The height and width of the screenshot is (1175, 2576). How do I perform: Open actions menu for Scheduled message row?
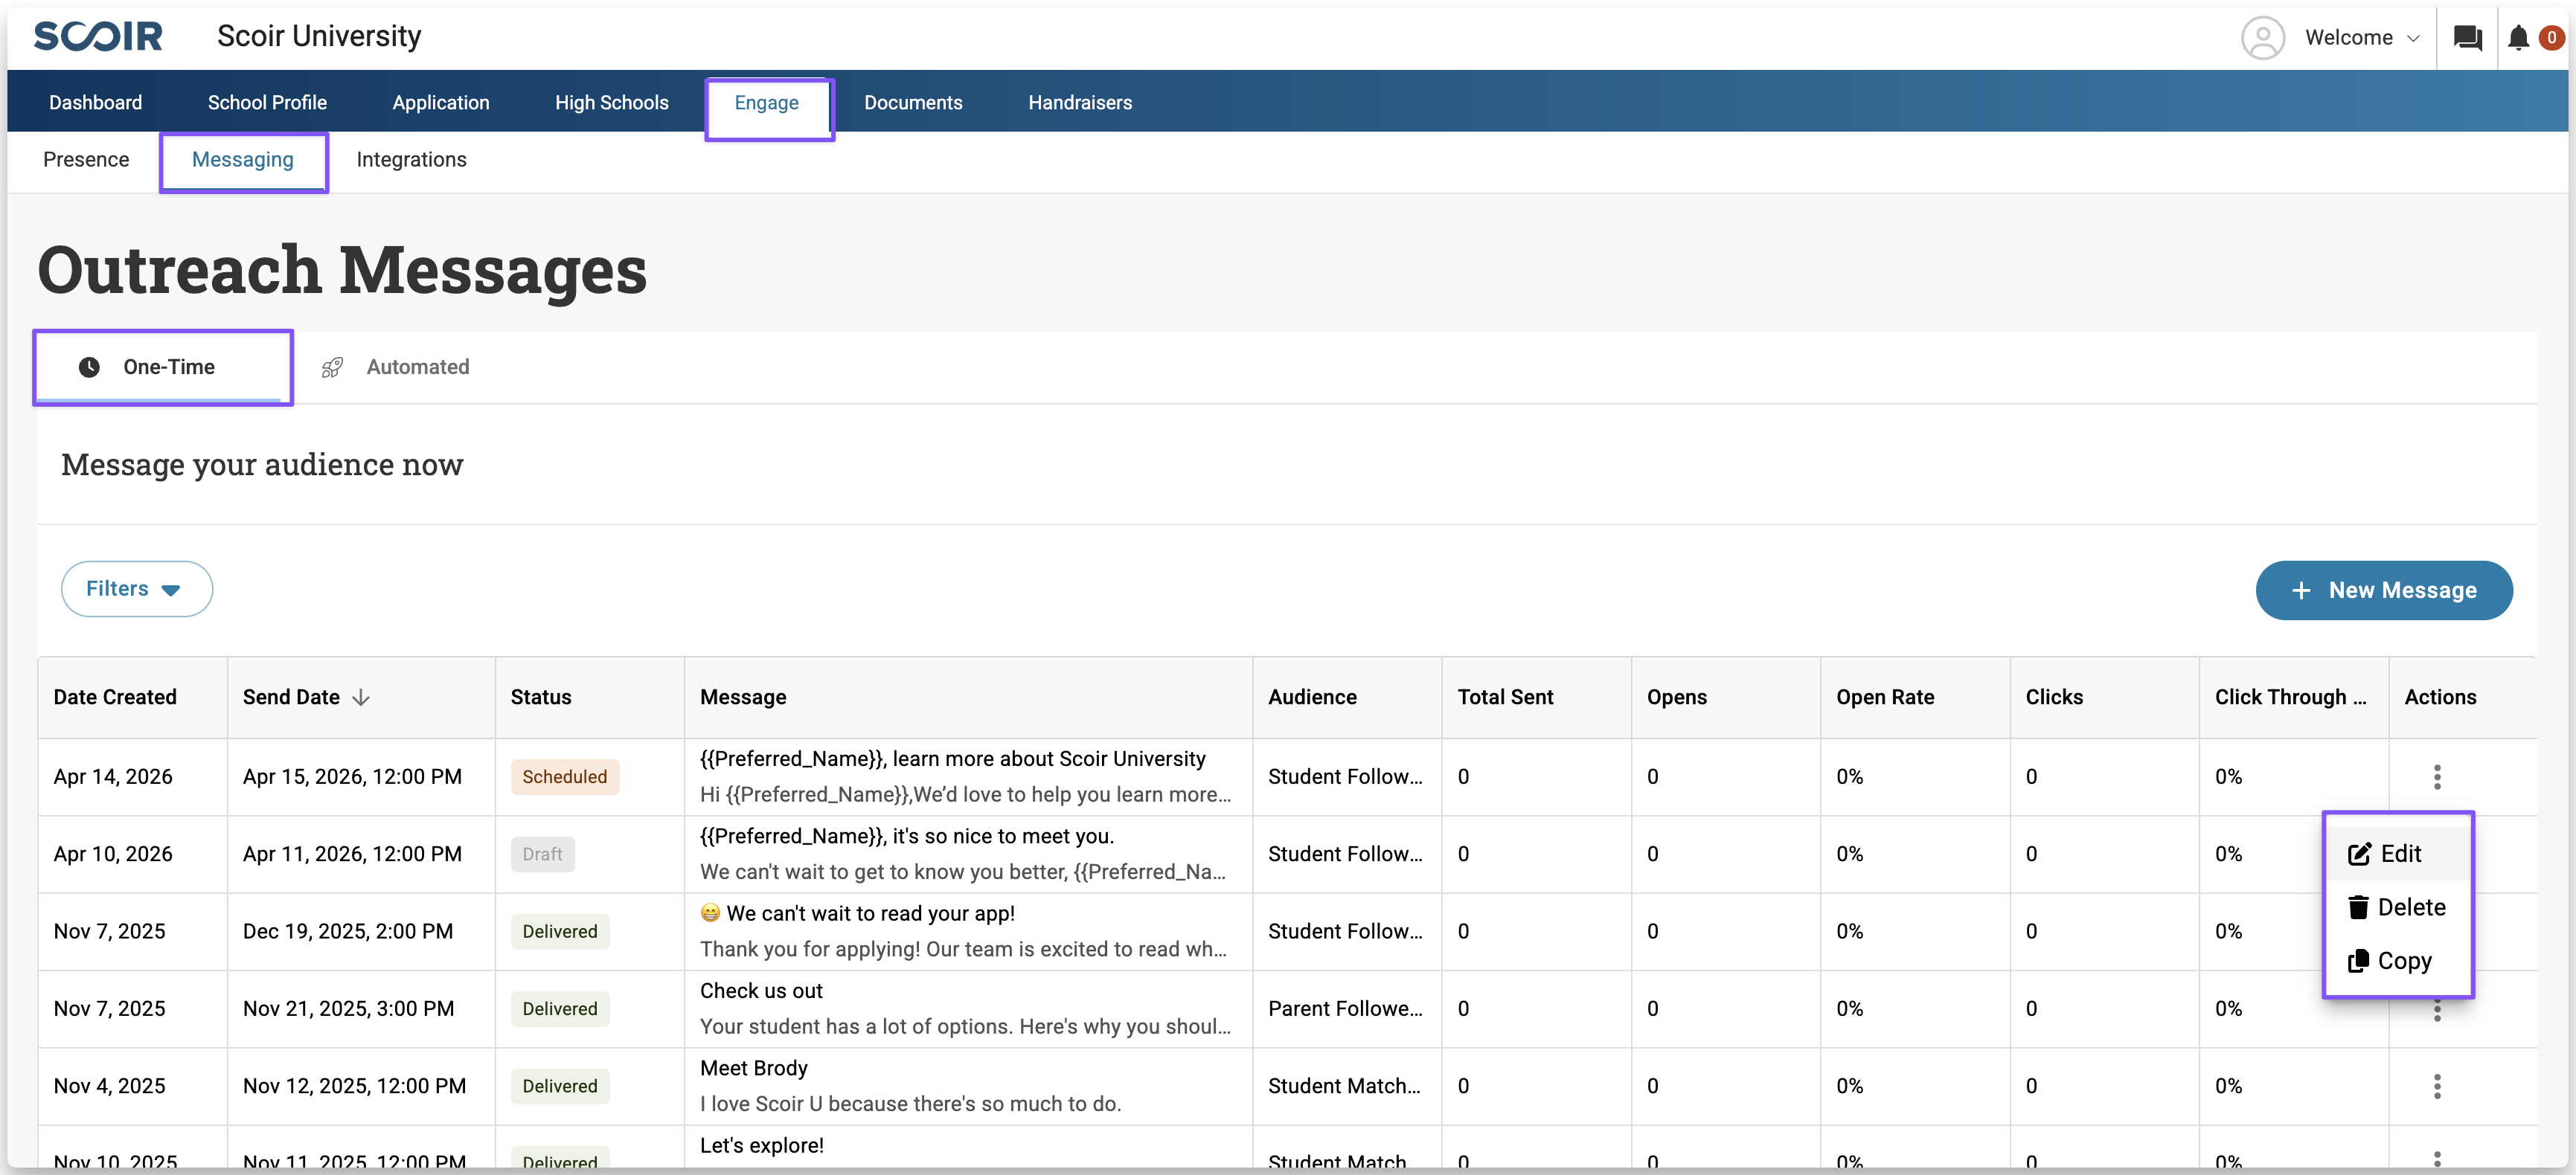click(x=2437, y=776)
